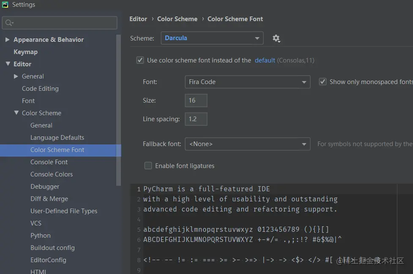Expand the General node under Editor
413x274 pixels.
[16, 76]
